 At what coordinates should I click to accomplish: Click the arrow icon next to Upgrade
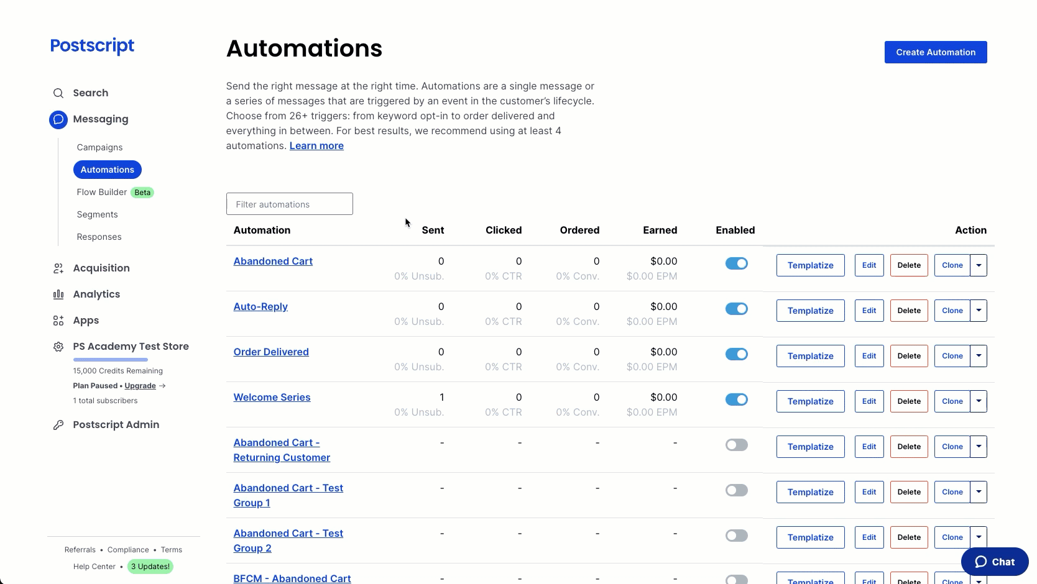162,386
